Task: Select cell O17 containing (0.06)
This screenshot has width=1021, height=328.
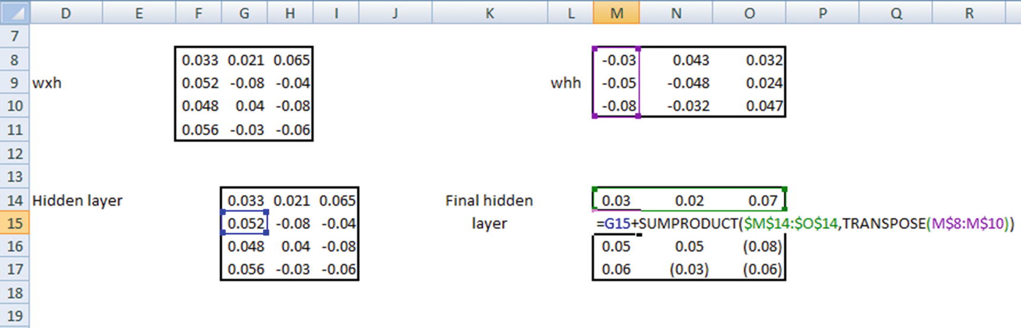Action: pyautogui.click(x=749, y=269)
